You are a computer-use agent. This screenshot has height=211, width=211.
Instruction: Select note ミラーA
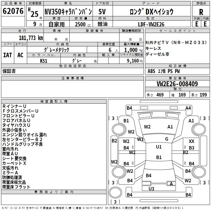(x=10, y=173)
